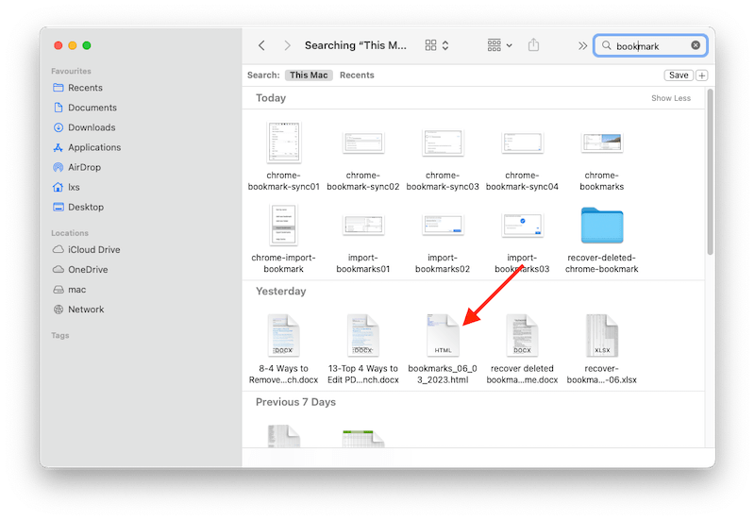
Task: Open Applications in sidebar
Action: pos(94,147)
